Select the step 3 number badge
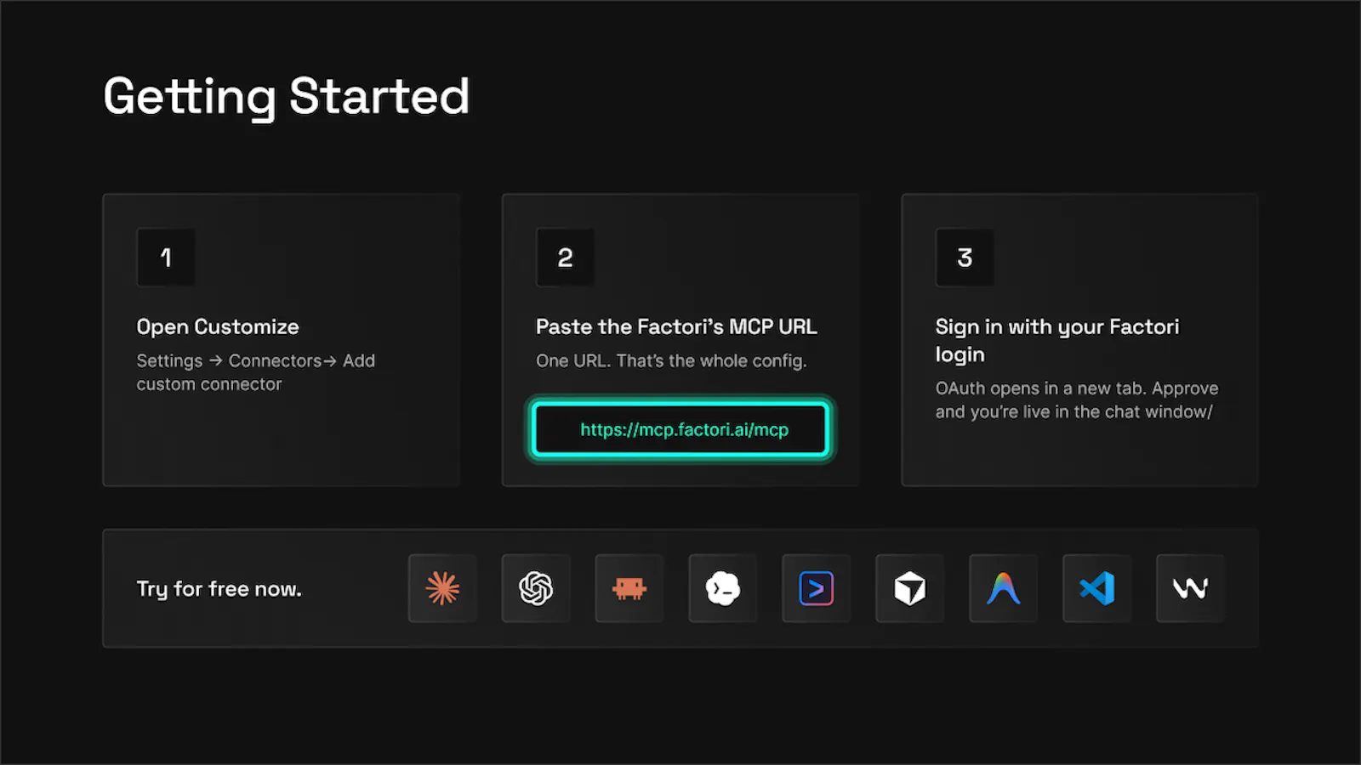Screen dimensions: 1361x765 (x=965, y=257)
